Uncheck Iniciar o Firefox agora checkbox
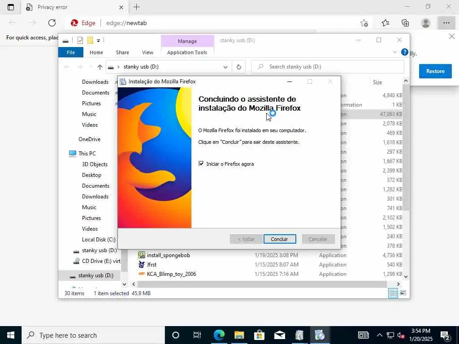The height and width of the screenshot is (344, 459). pos(201,163)
